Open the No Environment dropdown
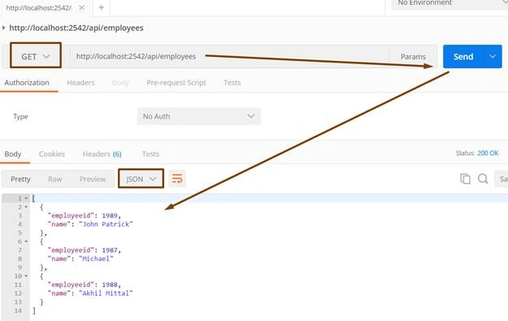508x321 pixels. pos(449,3)
